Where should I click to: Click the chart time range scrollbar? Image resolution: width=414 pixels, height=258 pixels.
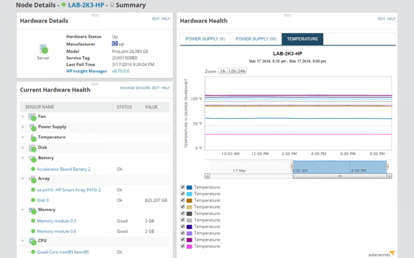[339, 176]
